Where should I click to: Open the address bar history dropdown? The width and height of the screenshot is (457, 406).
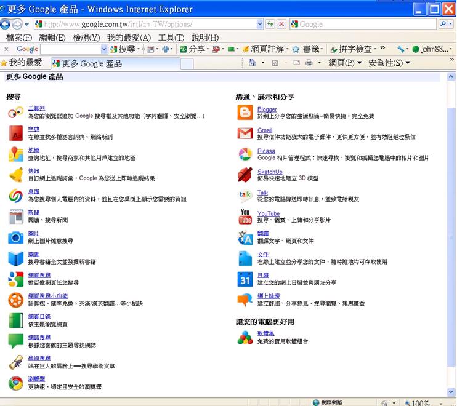point(260,24)
